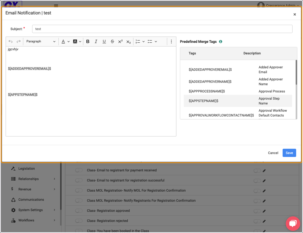Toggle switch before 'Class- Email to registrant for payment received'
The image size is (303, 233).
tap(79, 170)
